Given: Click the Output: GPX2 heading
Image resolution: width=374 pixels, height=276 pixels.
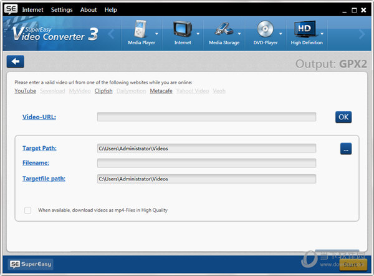Looking at the screenshot, I should coord(332,64).
